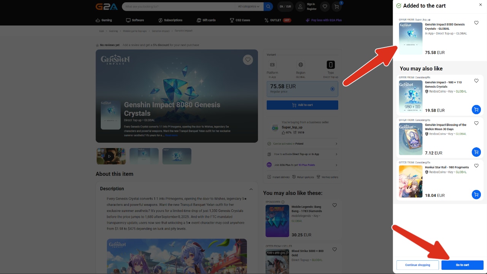Open the wishlist heart in header
The width and height of the screenshot is (487, 274).
[x=325, y=6]
